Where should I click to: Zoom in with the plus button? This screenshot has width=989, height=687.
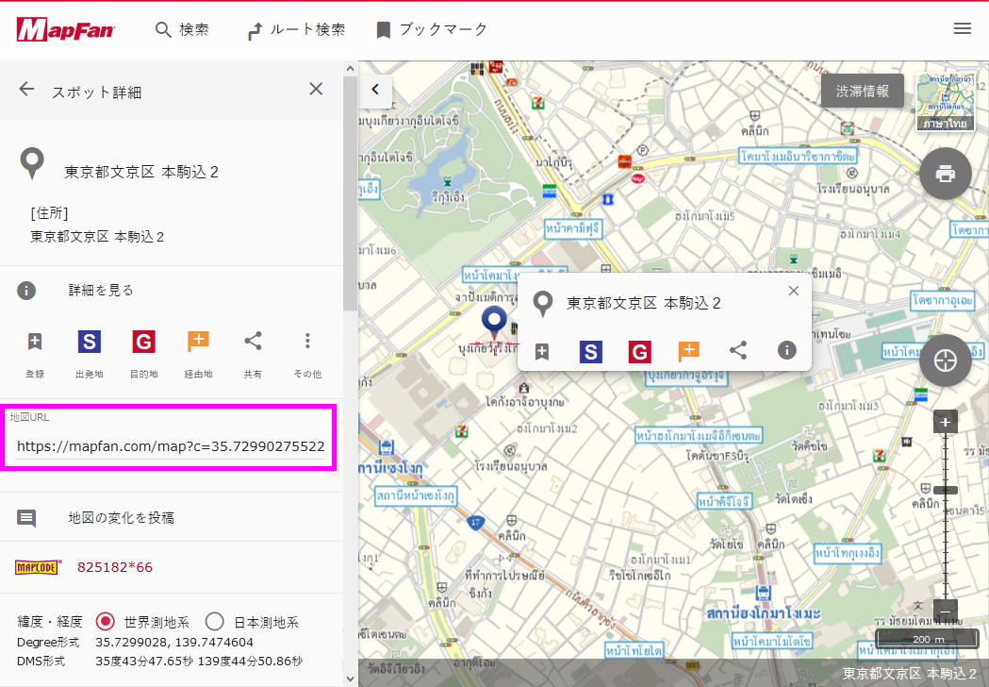point(945,422)
